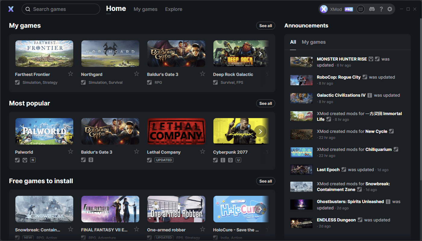
Task: Click the XMod logo in top-left corner
Action: click(x=11, y=9)
